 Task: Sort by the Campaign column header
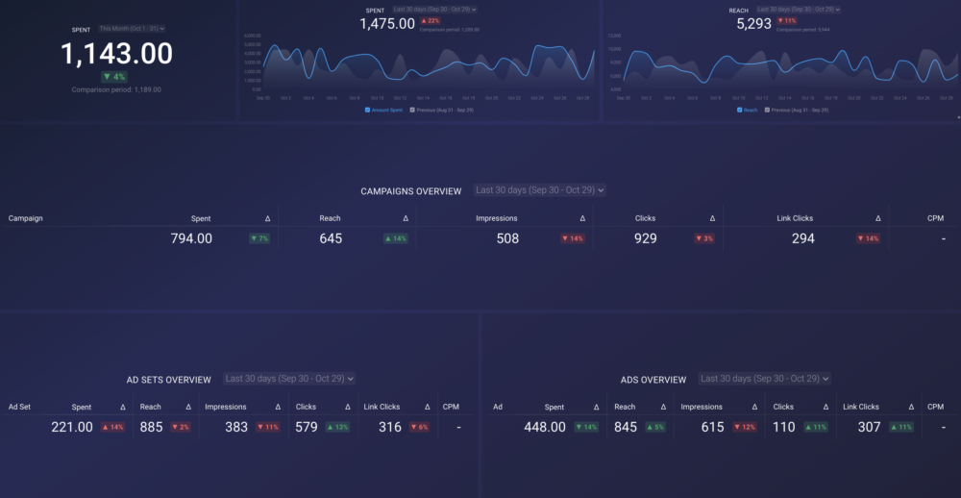pyautogui.click(x=26, y=218)
